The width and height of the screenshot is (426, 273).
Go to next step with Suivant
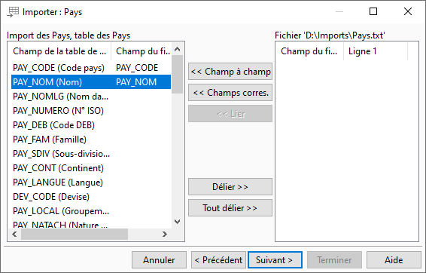pos(275,260)
